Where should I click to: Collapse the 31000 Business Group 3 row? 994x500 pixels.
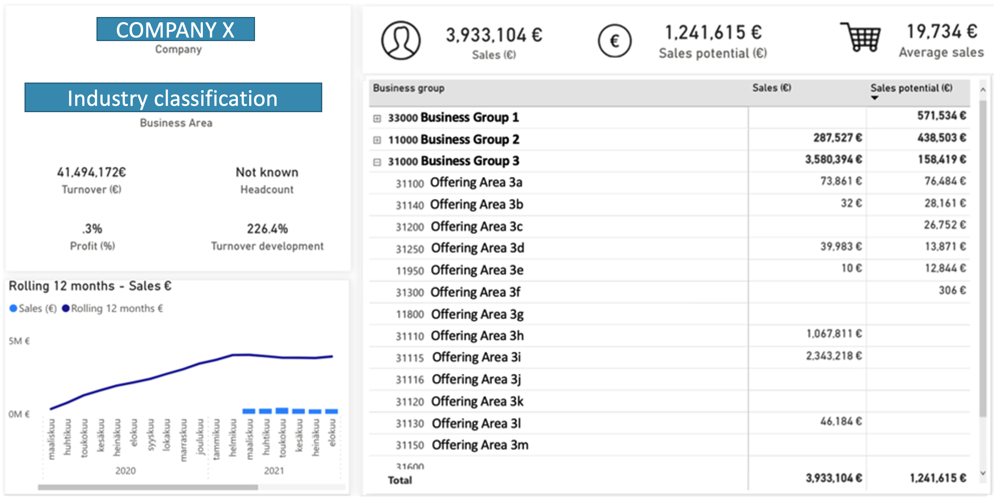tap(377, 162)
